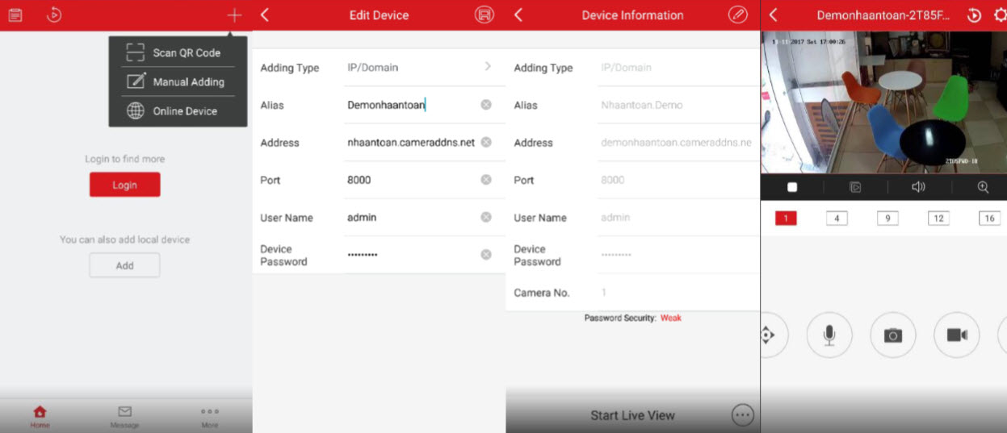Clear the Port field value
This screenshot has width=1007, height=433.
[486, 180]
